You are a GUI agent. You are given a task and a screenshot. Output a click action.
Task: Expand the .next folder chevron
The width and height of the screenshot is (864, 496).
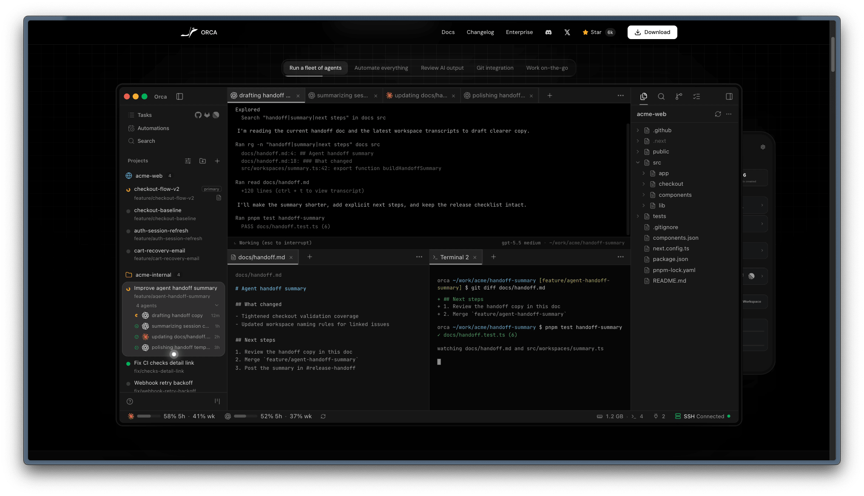638,141
